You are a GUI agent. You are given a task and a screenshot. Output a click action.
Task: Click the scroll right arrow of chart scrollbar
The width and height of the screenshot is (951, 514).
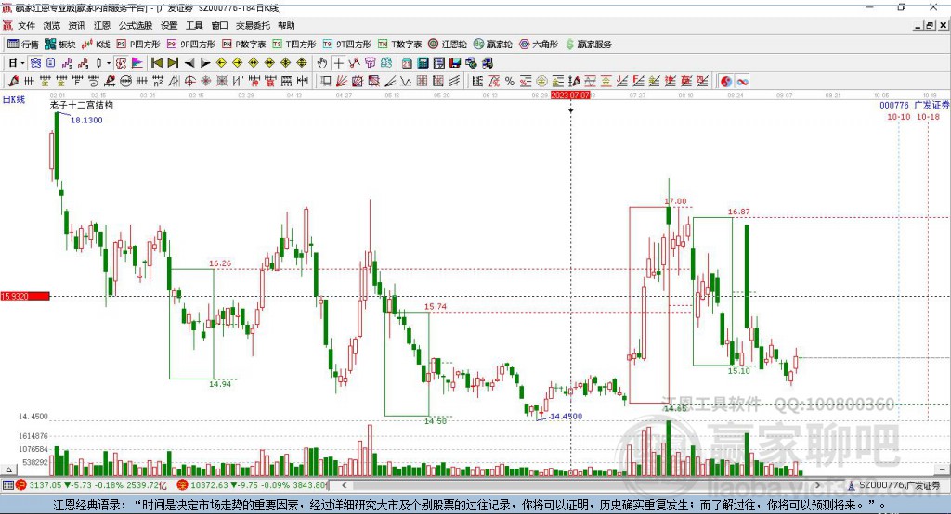818,485
